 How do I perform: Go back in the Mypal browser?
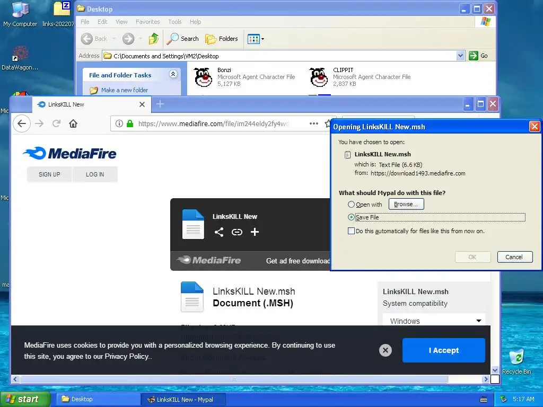(22, 123)
